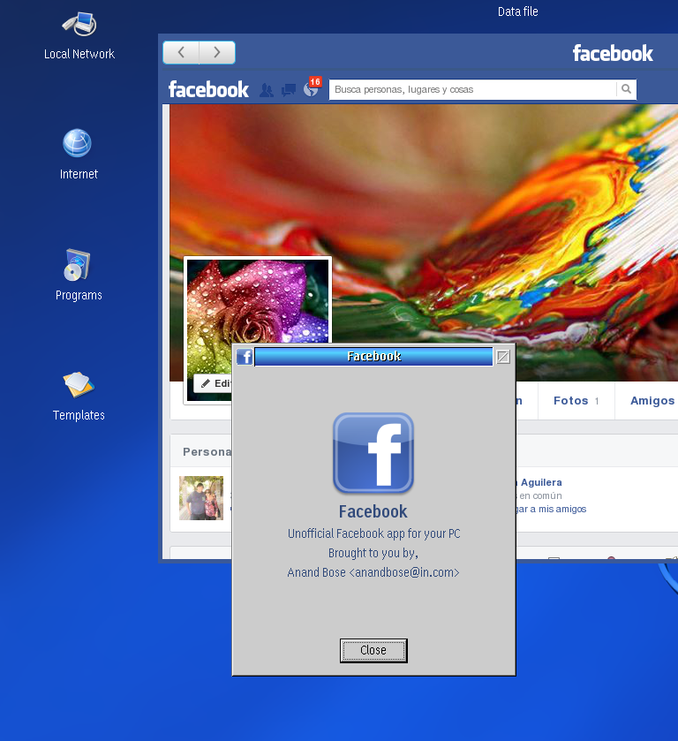Go back with the left arrow button
The image size is (678, 741).
click(181, 52)
